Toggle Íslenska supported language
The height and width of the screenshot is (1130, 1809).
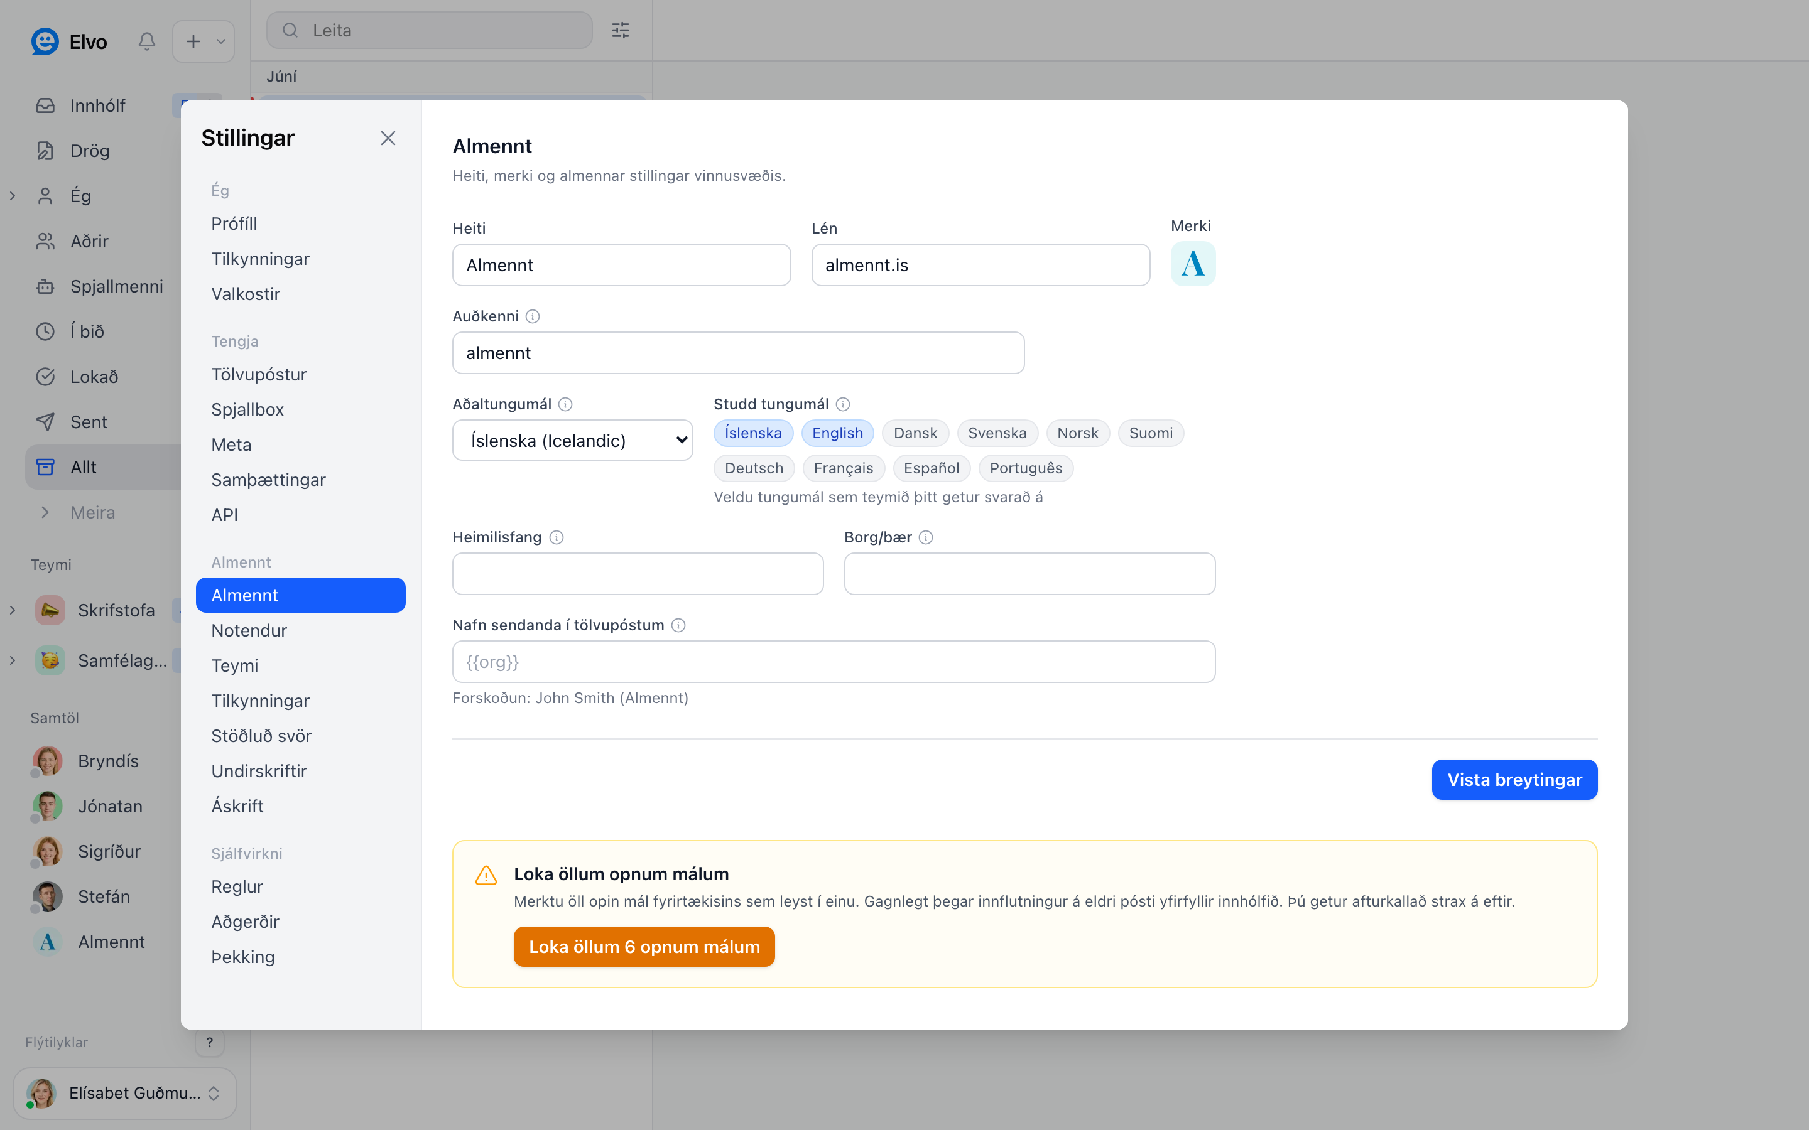tap(752, 433)
